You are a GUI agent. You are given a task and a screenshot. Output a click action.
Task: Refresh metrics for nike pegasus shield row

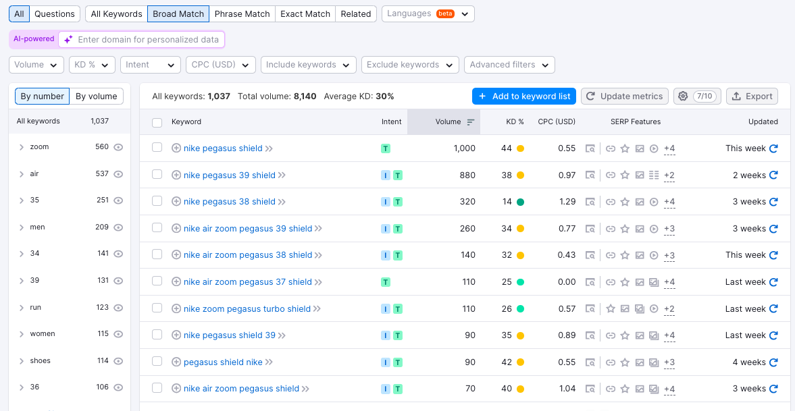click(x=773, y=148)
